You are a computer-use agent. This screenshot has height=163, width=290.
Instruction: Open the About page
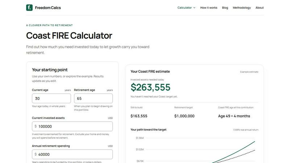point(260,8)
